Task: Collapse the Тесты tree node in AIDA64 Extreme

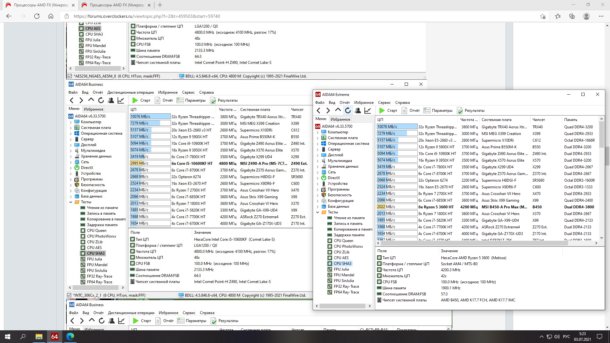Action: click(x=317, y=212)
